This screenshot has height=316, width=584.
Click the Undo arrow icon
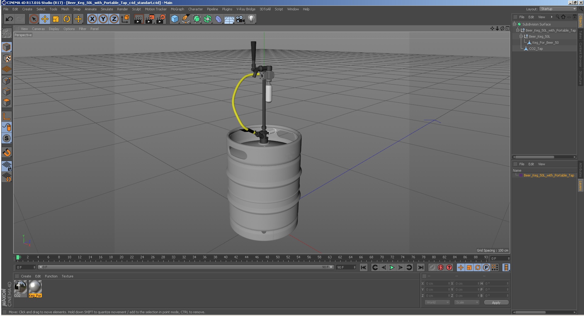click(x=9, y=19)
